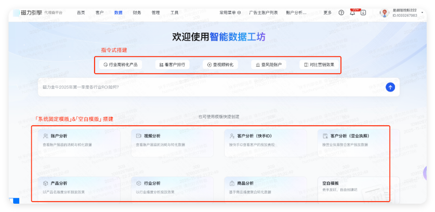Click the 欢迎使用智能数据工坊 heading

point(219,37)
